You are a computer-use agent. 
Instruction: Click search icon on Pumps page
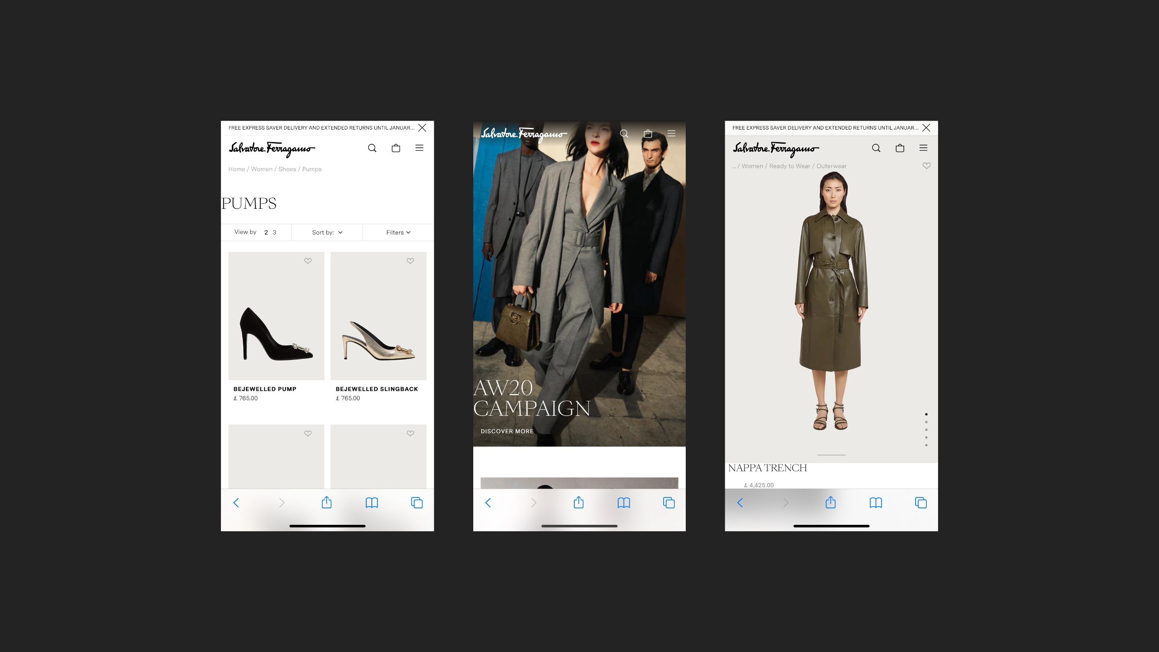point(371,148)
